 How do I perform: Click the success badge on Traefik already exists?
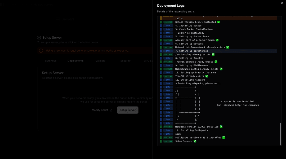tap(167, 76)
